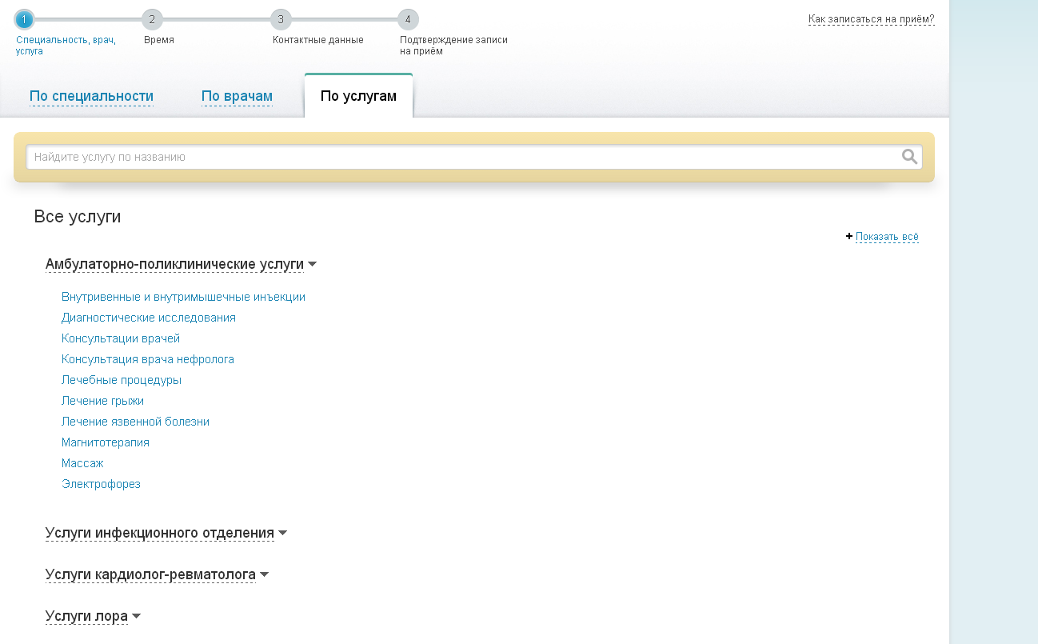Switch to the По врачам tab
1038x644 pixels.
click(x=237, y=97)
